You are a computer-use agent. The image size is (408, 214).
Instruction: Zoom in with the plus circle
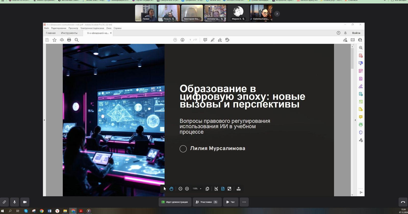187,189
